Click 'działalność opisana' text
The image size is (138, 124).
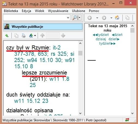[29, 110]
